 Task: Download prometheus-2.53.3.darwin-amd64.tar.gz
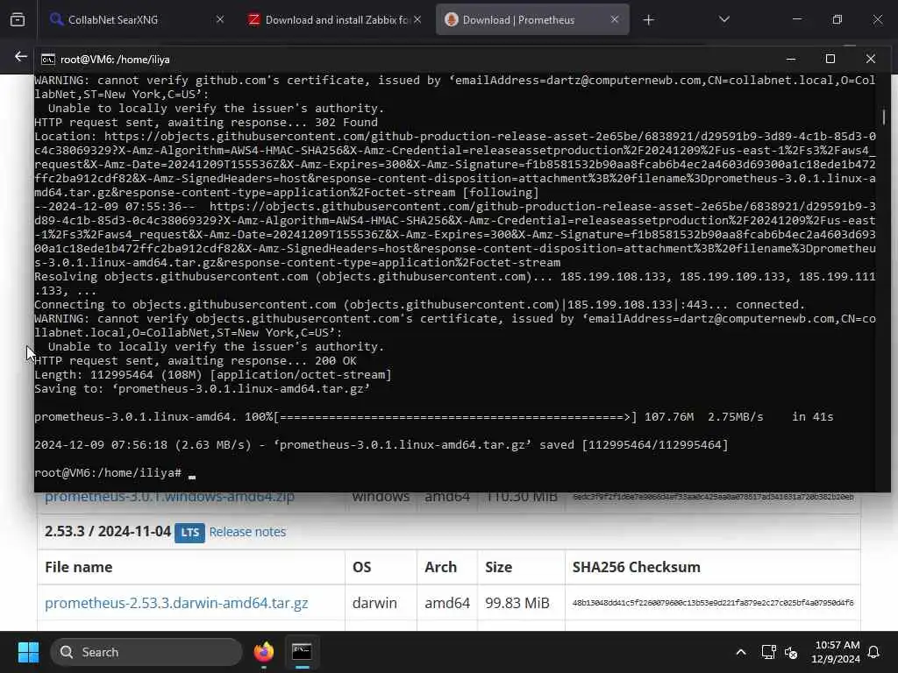tap(176, 603)
